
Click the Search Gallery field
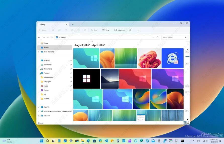click(x=173, y=37)
